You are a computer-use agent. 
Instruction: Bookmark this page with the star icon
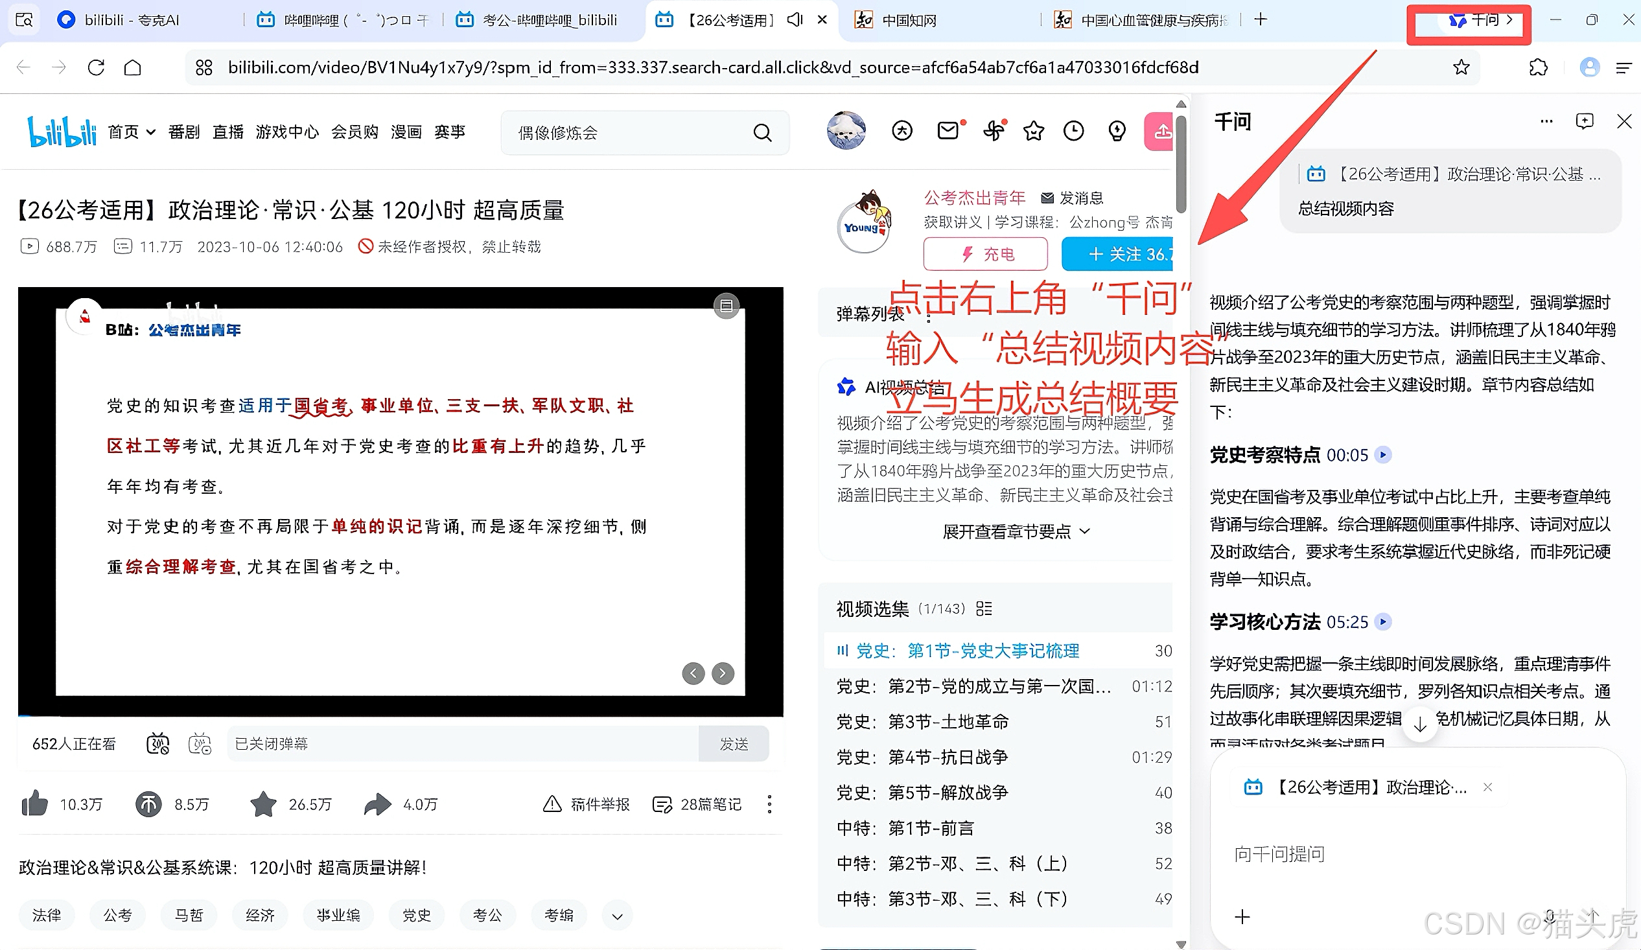pyautogui.click(x=1461, y=67)
